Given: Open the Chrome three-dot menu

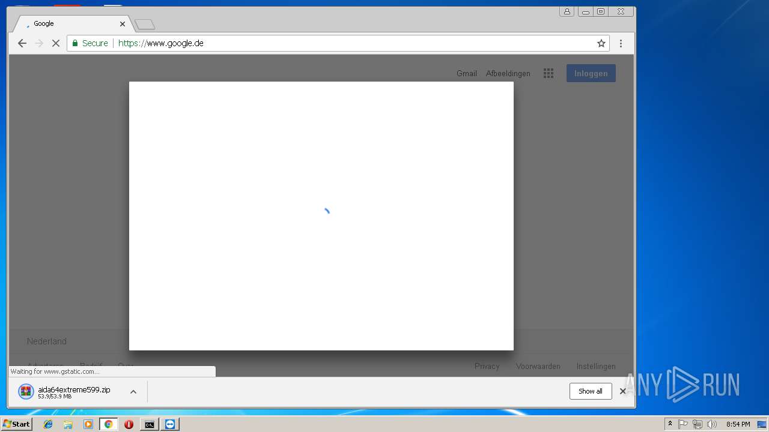Looking at the screenshot, I should [621, 43].
